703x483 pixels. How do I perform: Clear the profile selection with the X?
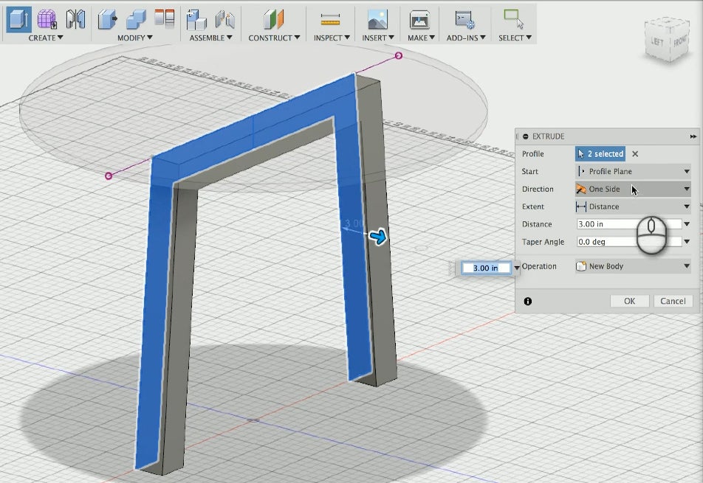point(635,154)
